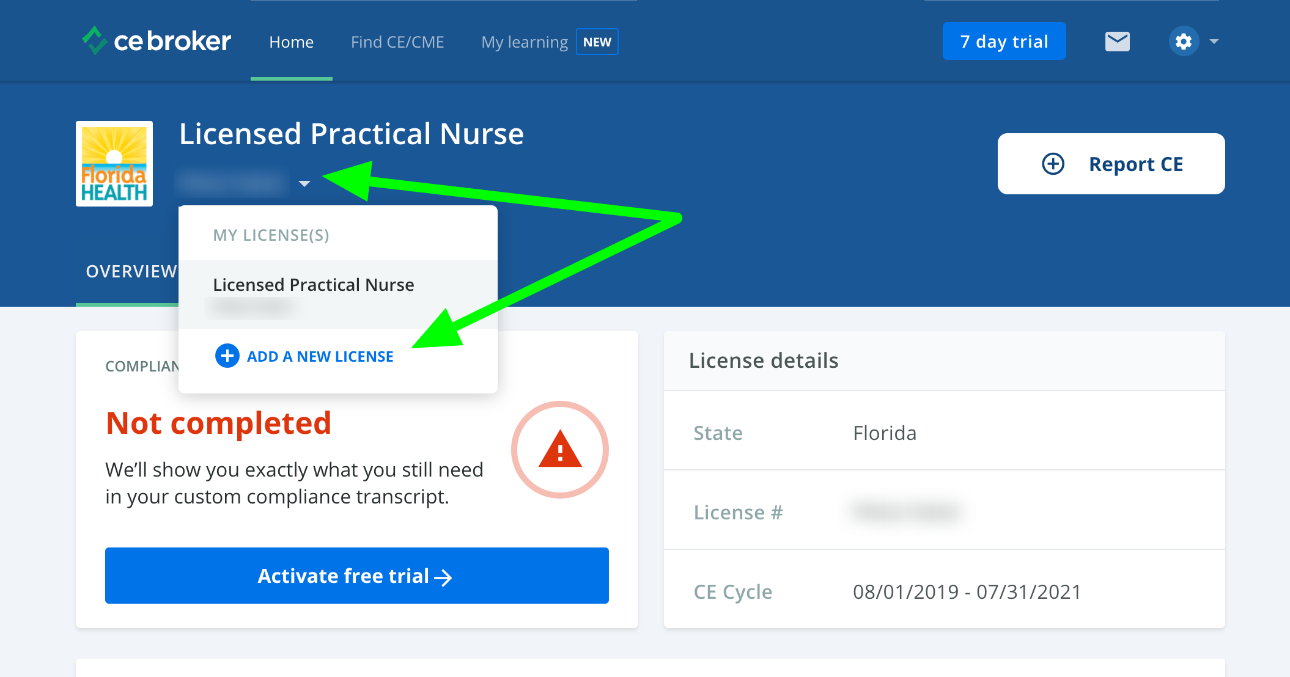The height and width of the screenshot is (677, 1290).
Task: Click the CE Cycle date range value
Action: click(967, 591)
